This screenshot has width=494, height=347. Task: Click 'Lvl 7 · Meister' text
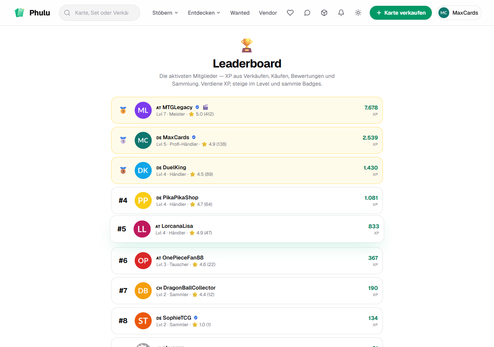[171, 114]
